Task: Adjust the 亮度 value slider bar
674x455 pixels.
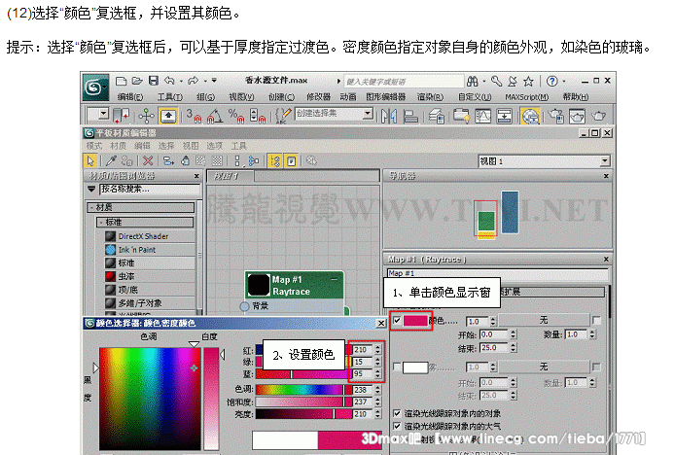Action: point(303,414)
